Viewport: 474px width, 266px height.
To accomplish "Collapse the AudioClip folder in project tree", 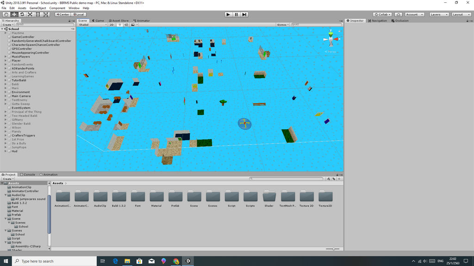I will pos(6,195).
